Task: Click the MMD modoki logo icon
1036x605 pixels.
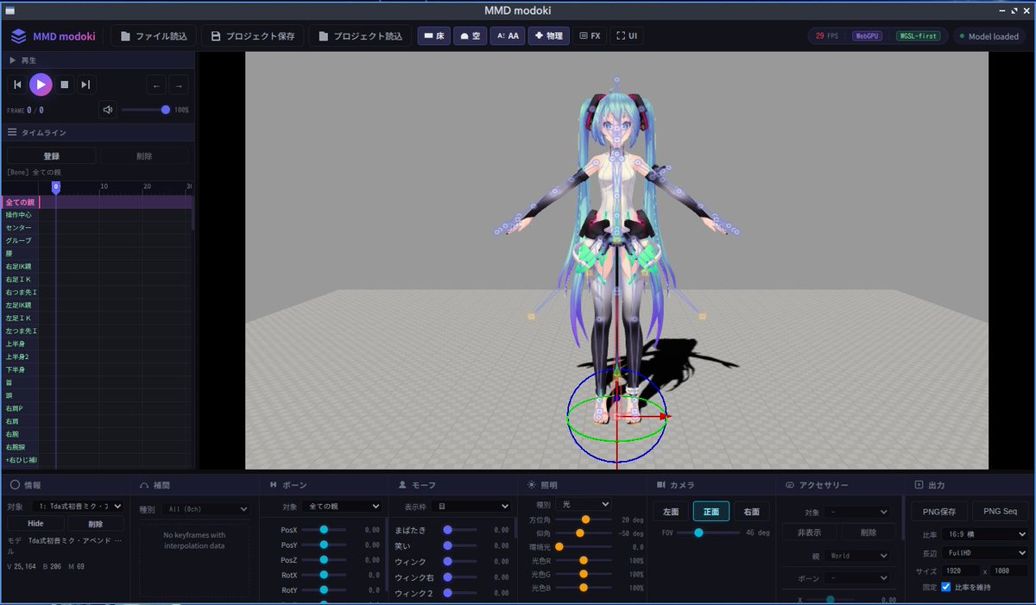Action: [x=18, y=36]
